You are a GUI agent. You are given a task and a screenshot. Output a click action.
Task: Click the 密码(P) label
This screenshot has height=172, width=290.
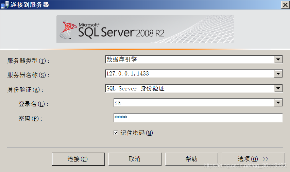(x=30, y=119)
